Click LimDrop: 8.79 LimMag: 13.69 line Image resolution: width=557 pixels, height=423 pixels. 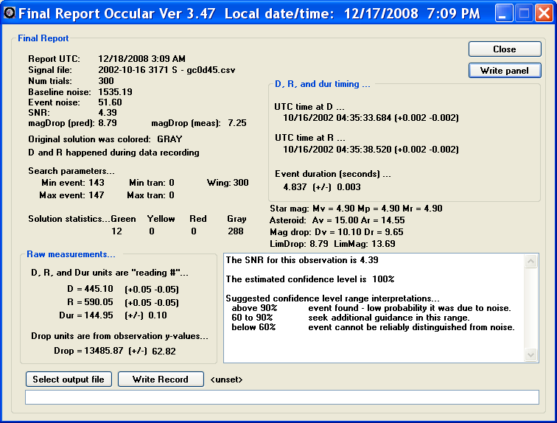click(x=332, y=244)
